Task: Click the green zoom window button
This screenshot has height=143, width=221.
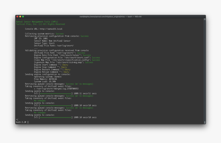Action: (x=23, y=17)
